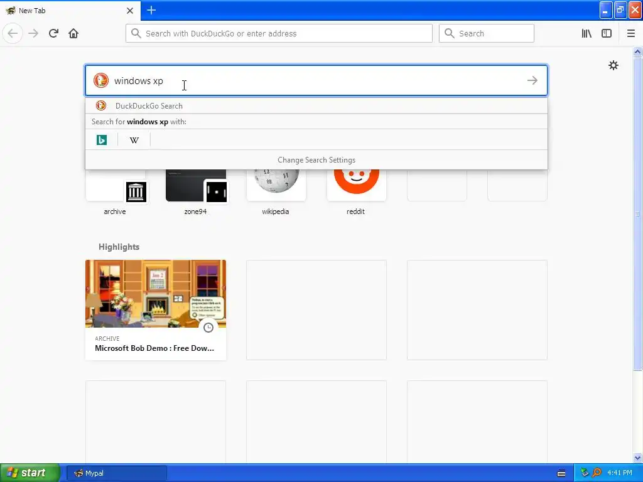643x482 pixels.
Task: Open the home page button
Action: tap(73, 33)
